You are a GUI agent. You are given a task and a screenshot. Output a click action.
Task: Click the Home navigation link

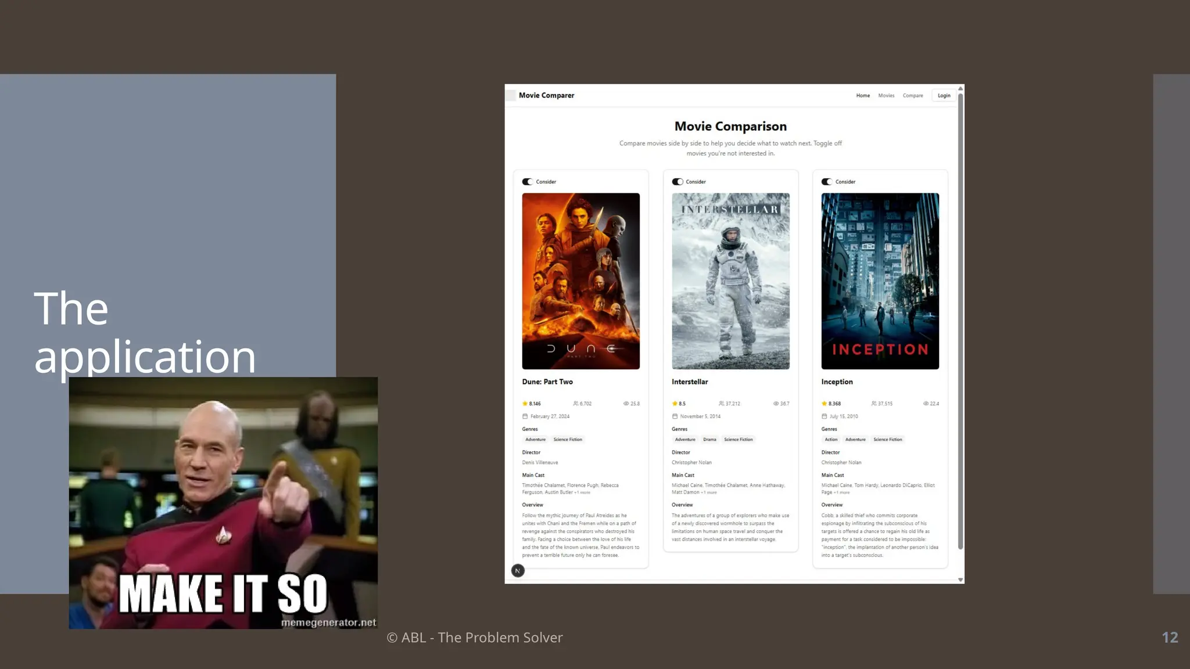coord(863,96)
